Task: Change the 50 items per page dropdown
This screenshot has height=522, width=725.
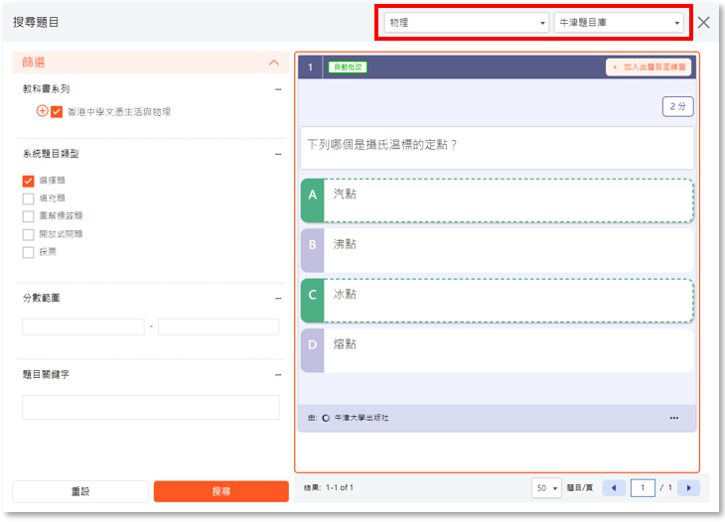Action: [547, 488]
